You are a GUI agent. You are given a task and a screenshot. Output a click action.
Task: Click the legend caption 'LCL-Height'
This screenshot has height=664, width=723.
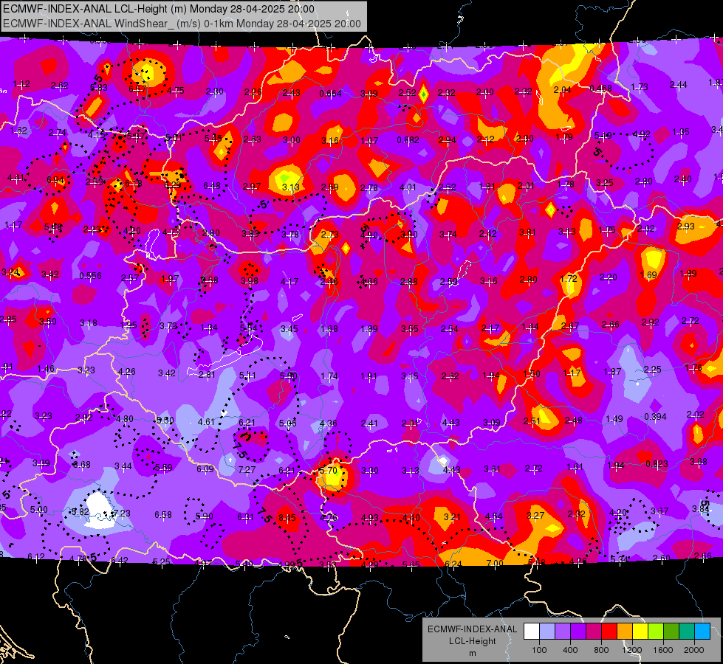pyautogui.click(x=472, y=641)
